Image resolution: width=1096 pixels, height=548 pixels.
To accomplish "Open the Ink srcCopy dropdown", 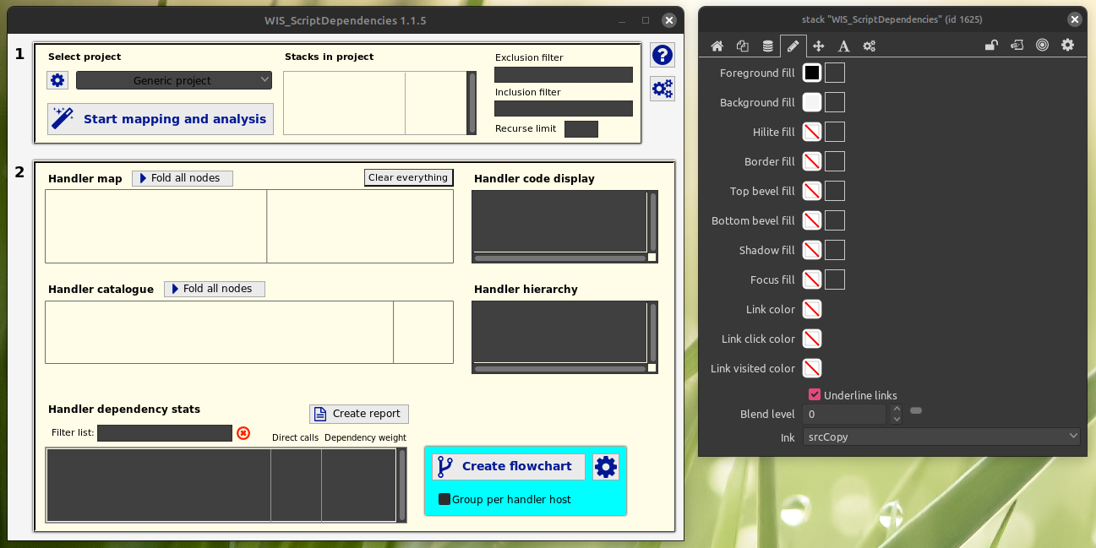I will coord(941,437).
